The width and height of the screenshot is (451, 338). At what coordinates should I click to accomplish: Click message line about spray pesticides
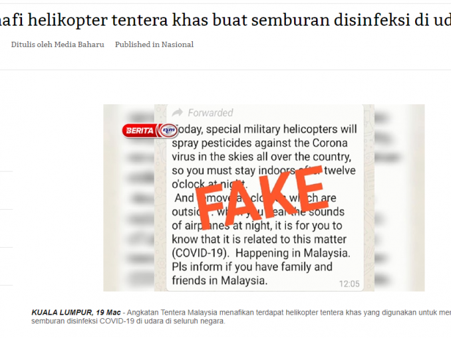259,143
